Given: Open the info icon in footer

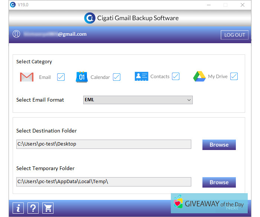Looking at the screenshot, I should coord(18,208).
